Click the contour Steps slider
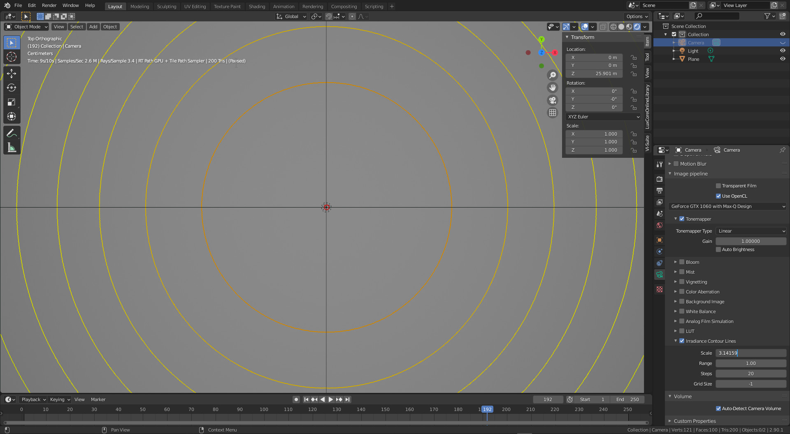 point(751,374)
